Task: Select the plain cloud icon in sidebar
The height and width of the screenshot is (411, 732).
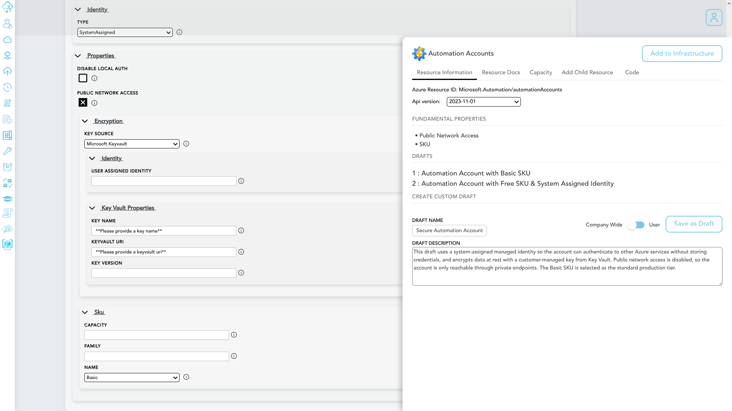Action: pos(7,40)
